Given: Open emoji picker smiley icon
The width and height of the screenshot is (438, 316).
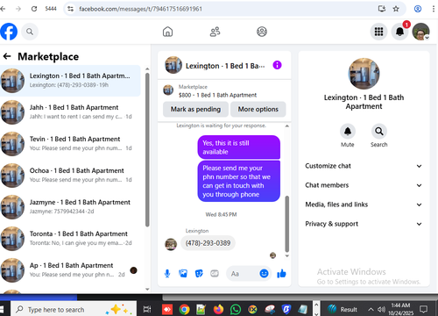Looking at the screenshot, I should [264, 274].
